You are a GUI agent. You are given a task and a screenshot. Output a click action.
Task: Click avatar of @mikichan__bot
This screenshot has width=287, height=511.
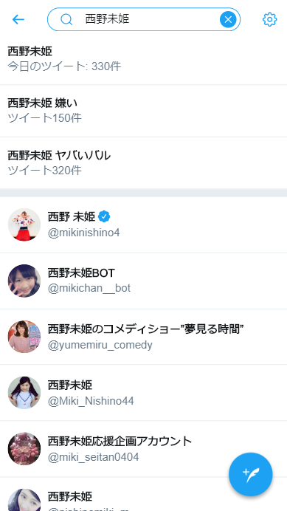click(24, 281)
